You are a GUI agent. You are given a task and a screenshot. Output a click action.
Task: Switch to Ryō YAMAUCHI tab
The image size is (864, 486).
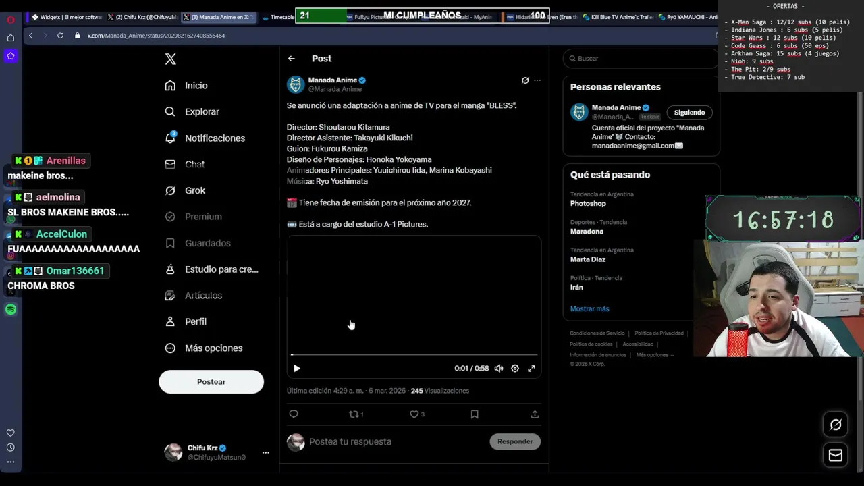tap(687, 17)
